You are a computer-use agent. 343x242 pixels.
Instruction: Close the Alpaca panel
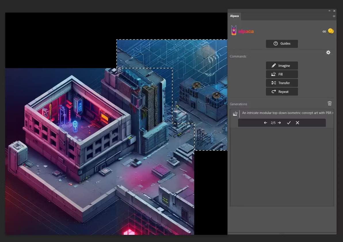334,11
